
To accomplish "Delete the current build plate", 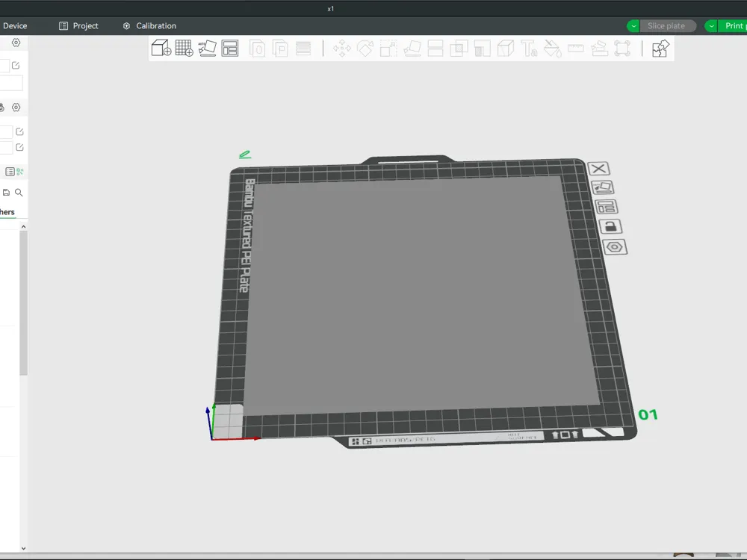I will [x=598, y=168].
